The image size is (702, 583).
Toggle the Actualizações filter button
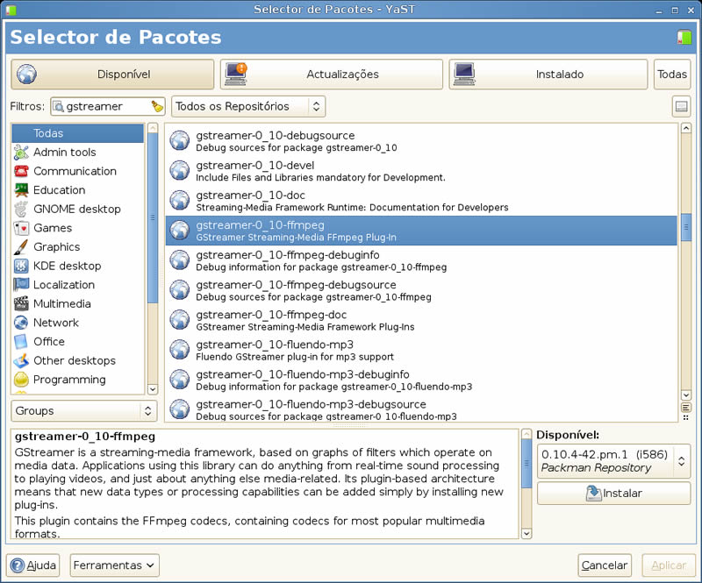point(331,75)
